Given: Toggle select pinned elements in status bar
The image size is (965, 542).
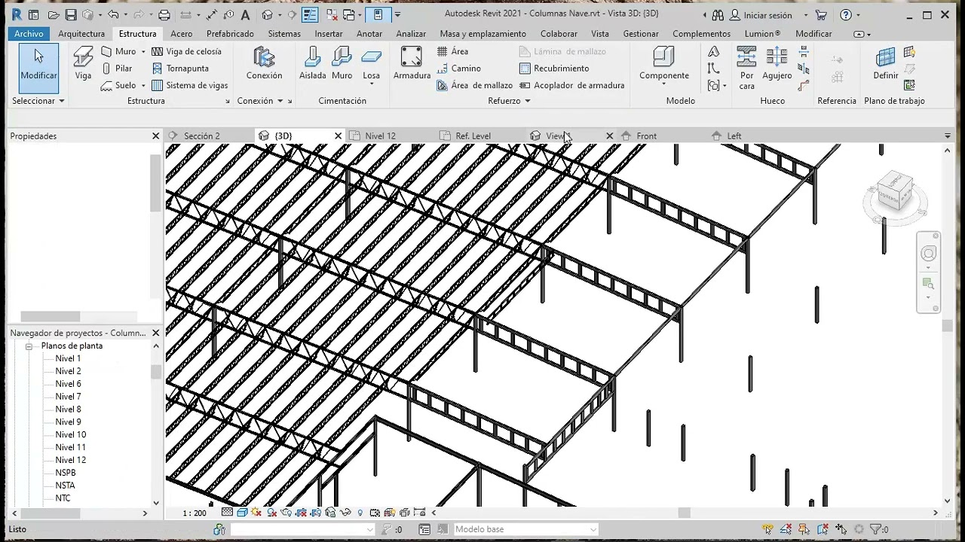Looking at the screenshot, I should 804,529.
